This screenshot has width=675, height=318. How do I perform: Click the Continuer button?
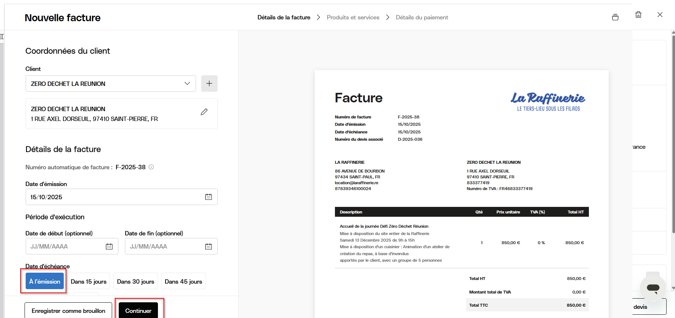[x=139, y=311]
